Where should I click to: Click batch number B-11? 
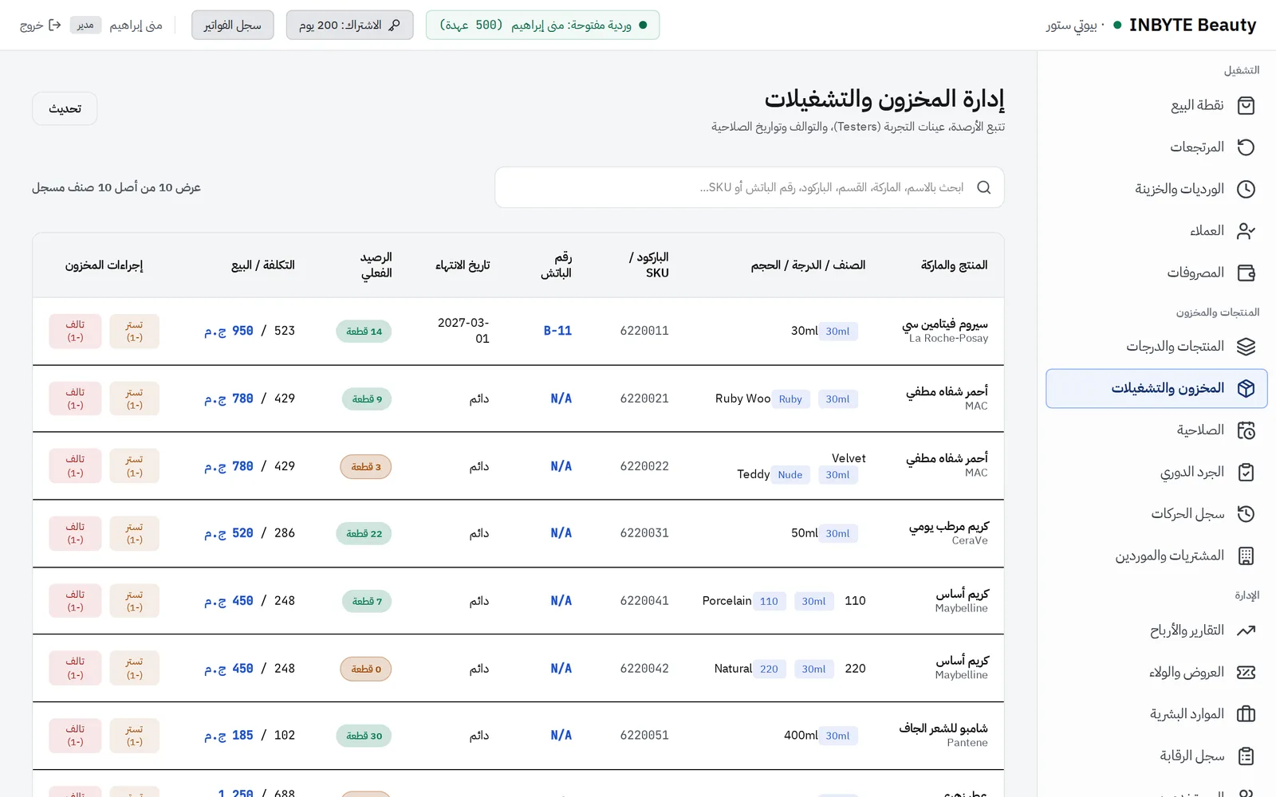tap(557, 331)
